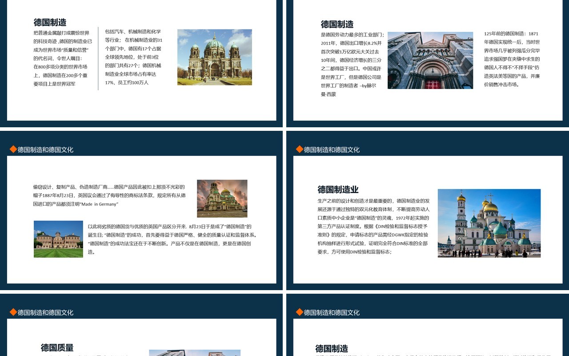Click the paragraph starting 把普通金属敲打成震惊世界
The width and height of the screenshot is (569, 356).
click(63, 58)
